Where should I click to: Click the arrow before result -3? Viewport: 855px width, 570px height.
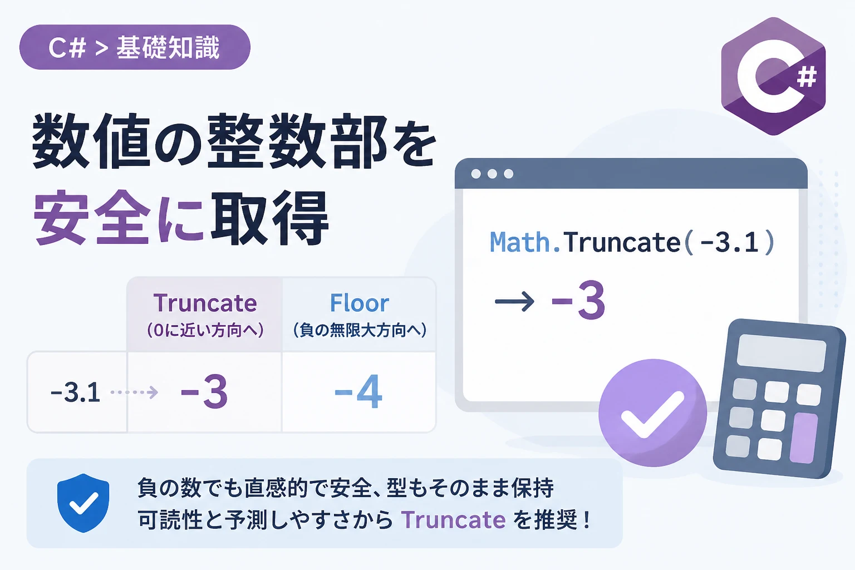click(x=514, y=302)
